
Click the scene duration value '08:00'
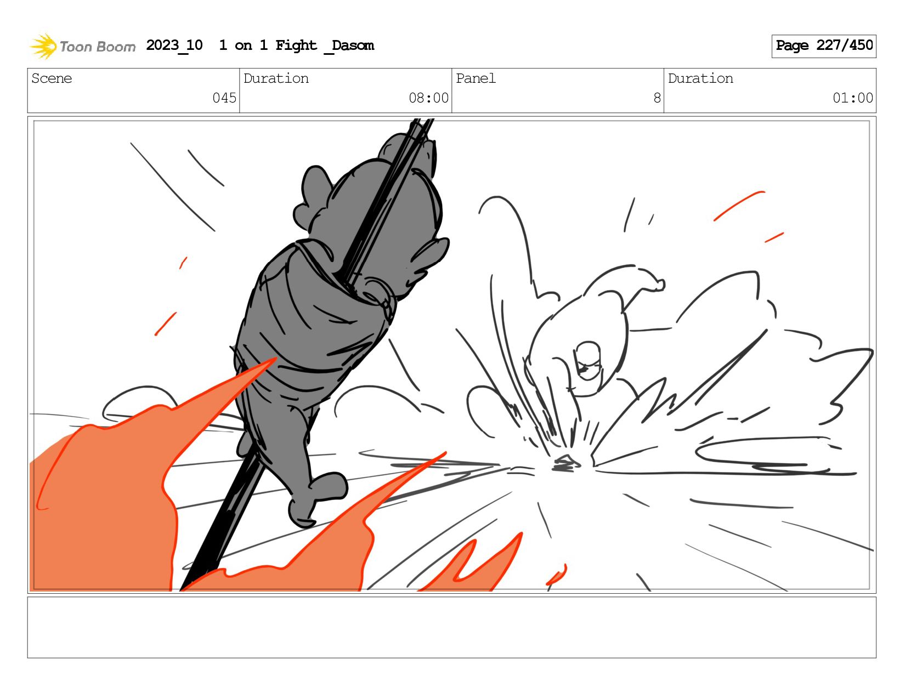click(x=428, y=98)
